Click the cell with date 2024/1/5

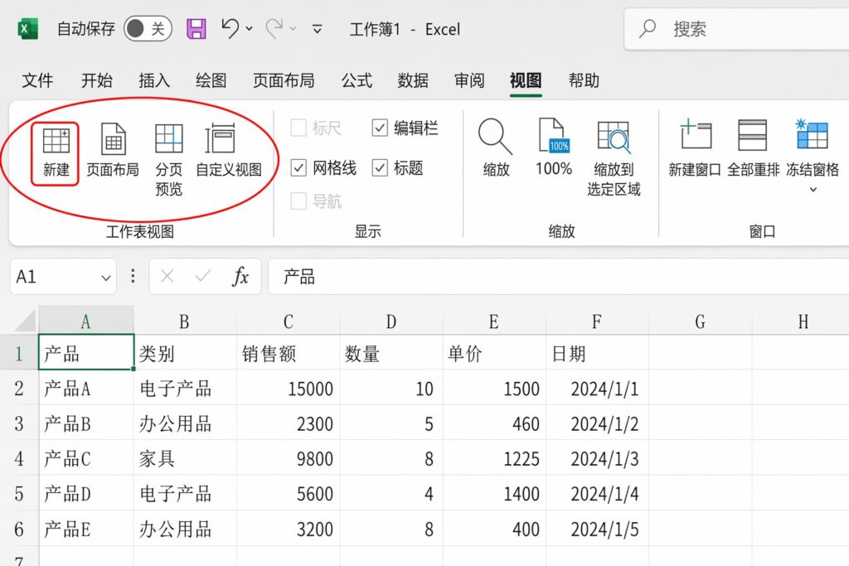(x=597, y=529)
